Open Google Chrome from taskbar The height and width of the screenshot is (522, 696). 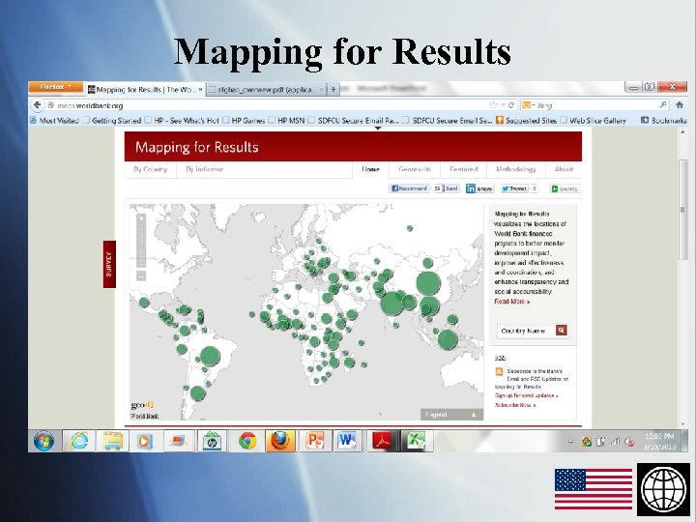click(x=247, y=441)
